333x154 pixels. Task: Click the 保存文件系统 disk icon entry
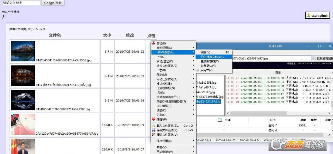(x=153, y=130)
